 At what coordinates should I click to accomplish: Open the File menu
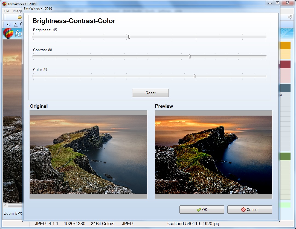[6, 11]
